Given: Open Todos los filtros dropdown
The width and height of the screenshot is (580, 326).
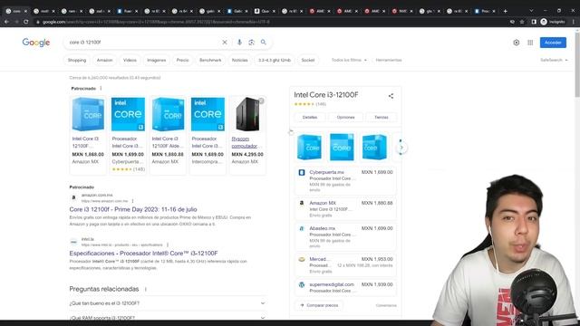Looking at the screenshot, I should (349, 60).
